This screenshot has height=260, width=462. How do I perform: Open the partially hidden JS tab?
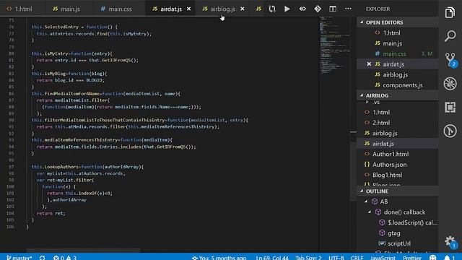tap(258, 9)
